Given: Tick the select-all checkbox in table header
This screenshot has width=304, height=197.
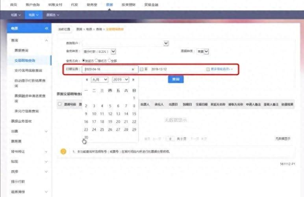Looking at the screenshot, I should tap(60, 104).
